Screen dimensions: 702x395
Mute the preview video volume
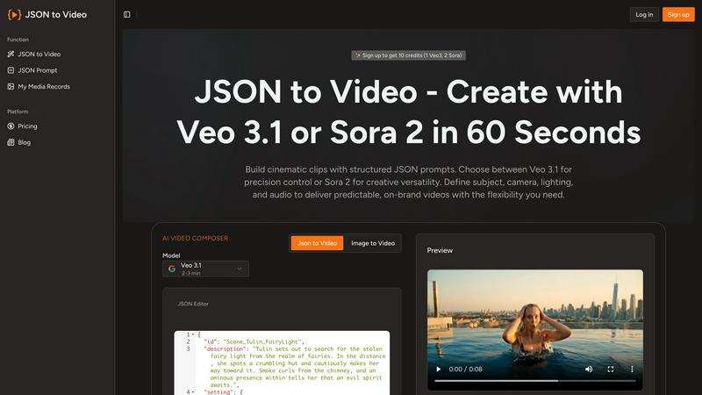point(589,369)
